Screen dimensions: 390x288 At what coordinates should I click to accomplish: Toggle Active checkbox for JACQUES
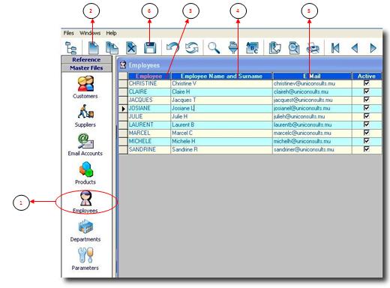[x=367, y=100]
